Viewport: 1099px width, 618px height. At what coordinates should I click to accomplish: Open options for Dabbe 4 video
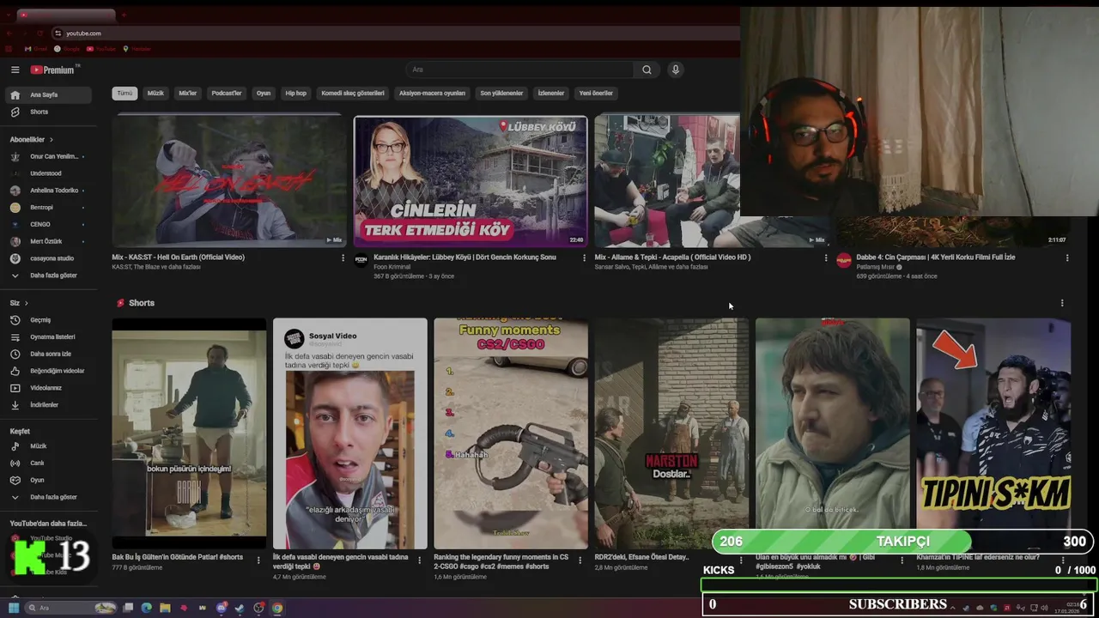[x=1067, y=257]
